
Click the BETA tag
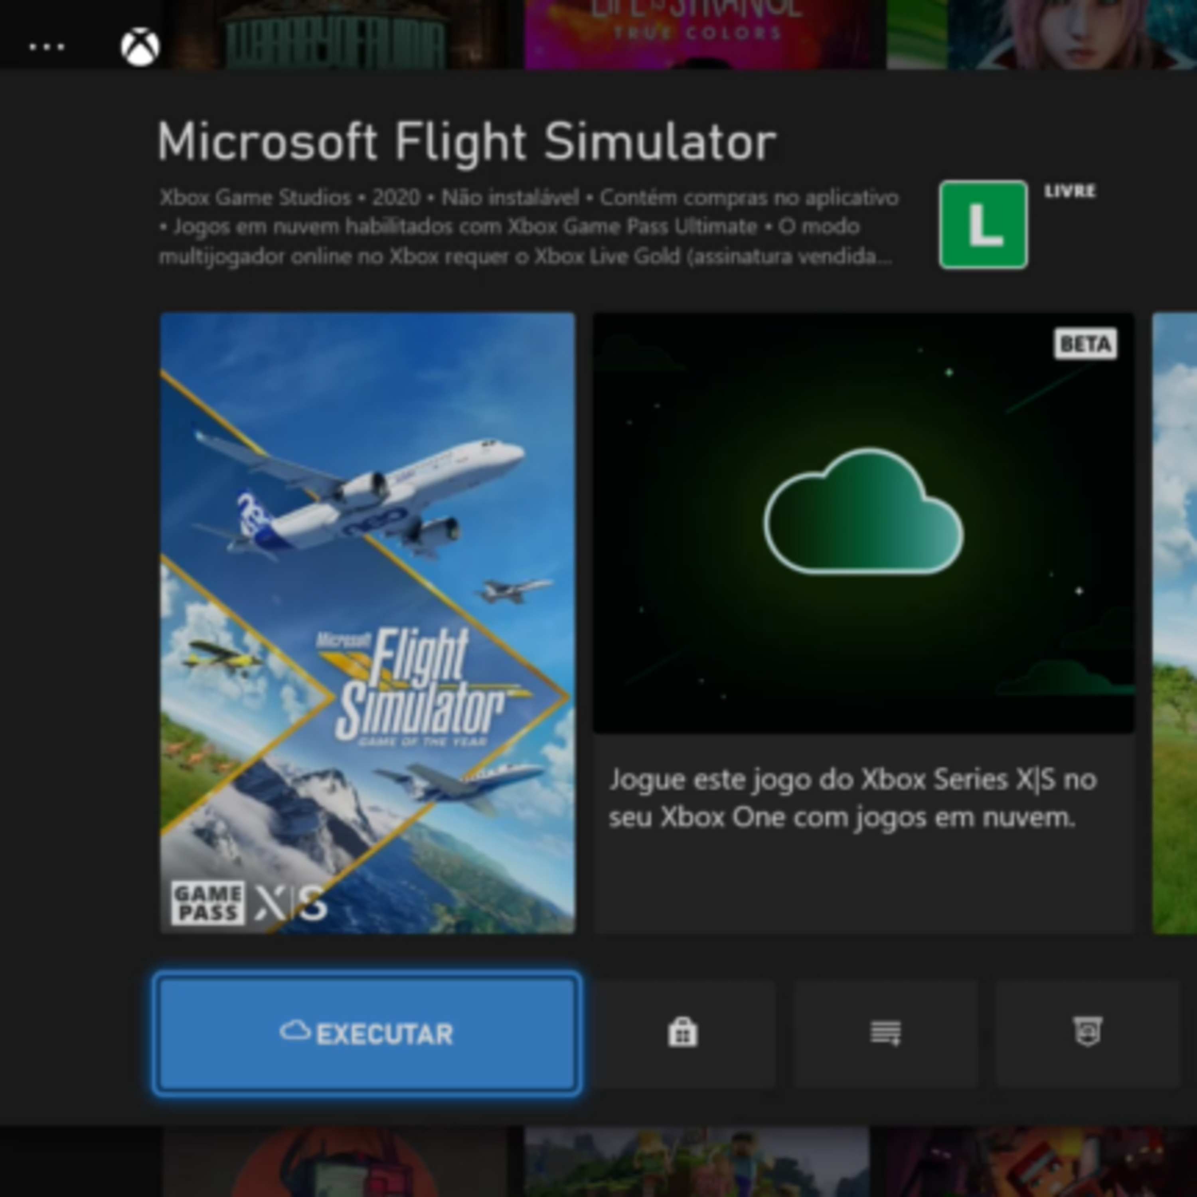1085,344
